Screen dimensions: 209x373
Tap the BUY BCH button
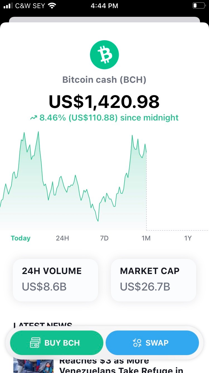[x=57, y=343]
